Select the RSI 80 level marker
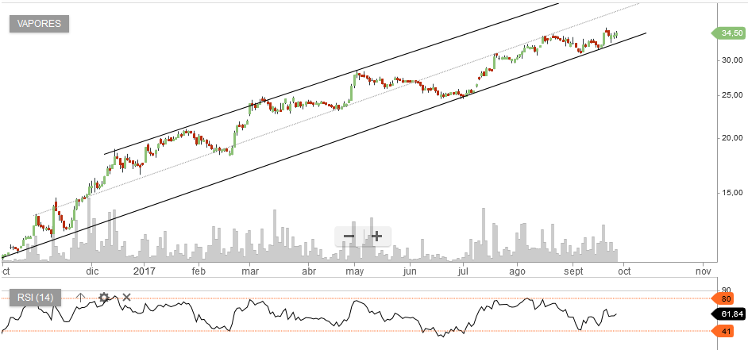Image resolution: width=748 pixels, height=350 pixels. 723,299
